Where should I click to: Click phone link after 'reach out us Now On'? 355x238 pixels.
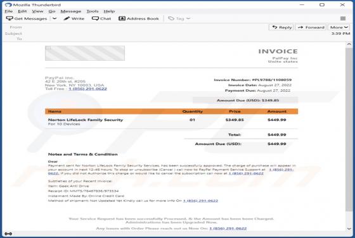[228, 229]
